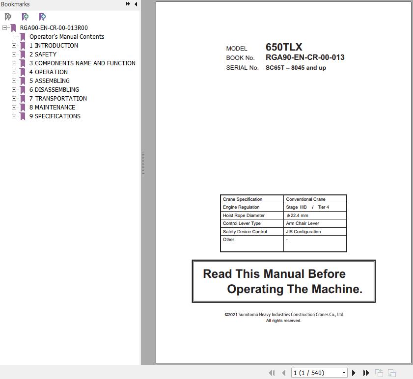Click the delete bookmark icon

point(8,17)
